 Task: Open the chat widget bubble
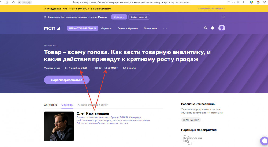pos(264,141)
